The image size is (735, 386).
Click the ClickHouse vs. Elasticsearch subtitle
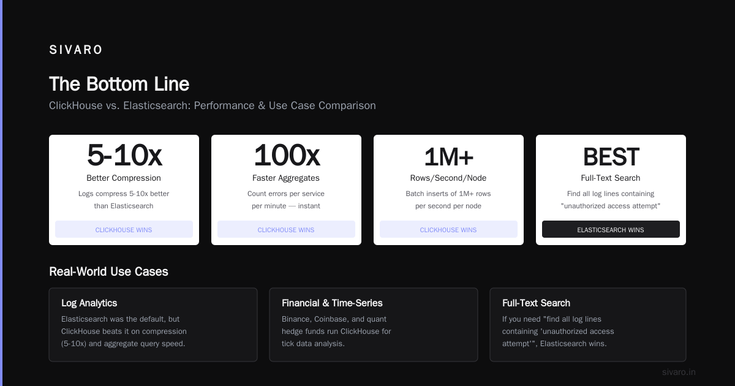pos(213,105)
